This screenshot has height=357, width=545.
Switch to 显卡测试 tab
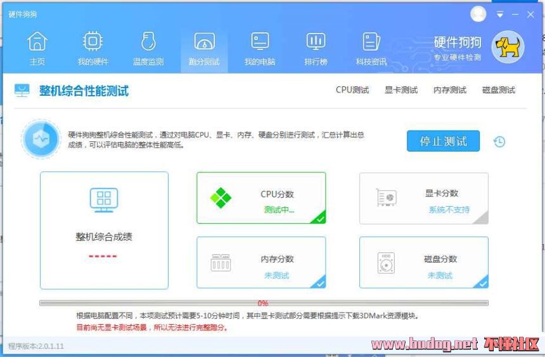[401, 90]
